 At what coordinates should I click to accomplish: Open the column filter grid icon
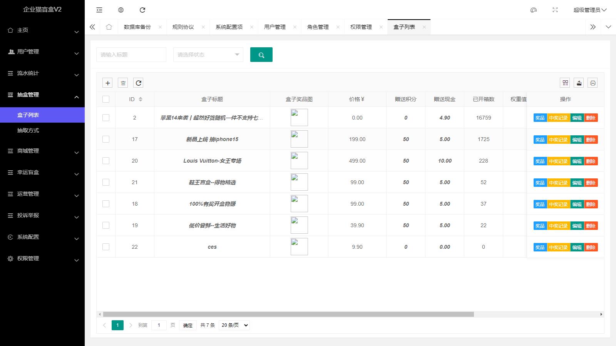click(x=565, y=83)
